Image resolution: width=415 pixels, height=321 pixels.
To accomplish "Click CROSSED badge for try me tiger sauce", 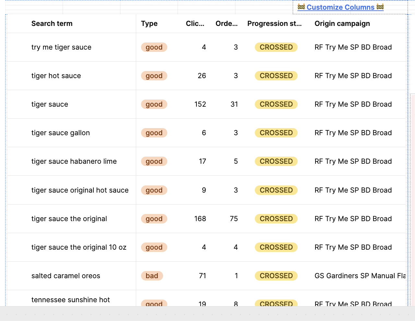I will tap(276, 47).
